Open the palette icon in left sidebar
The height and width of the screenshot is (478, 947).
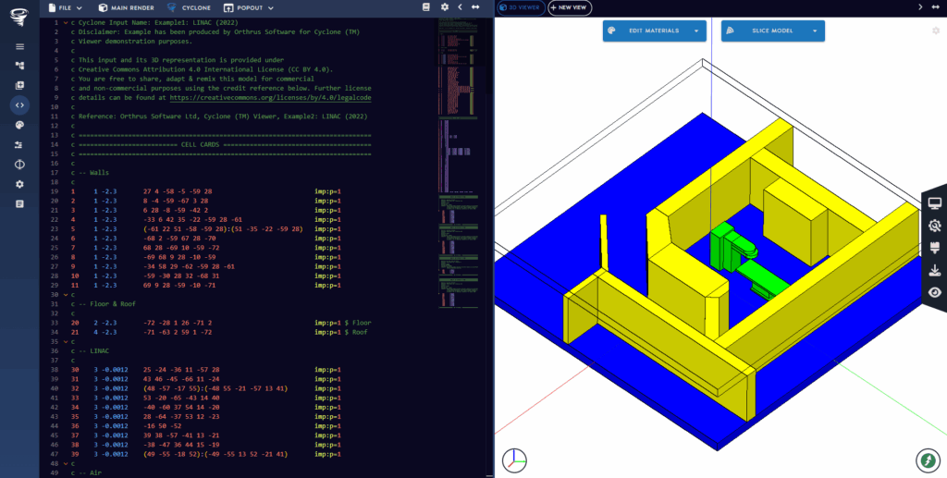point(19,125)
